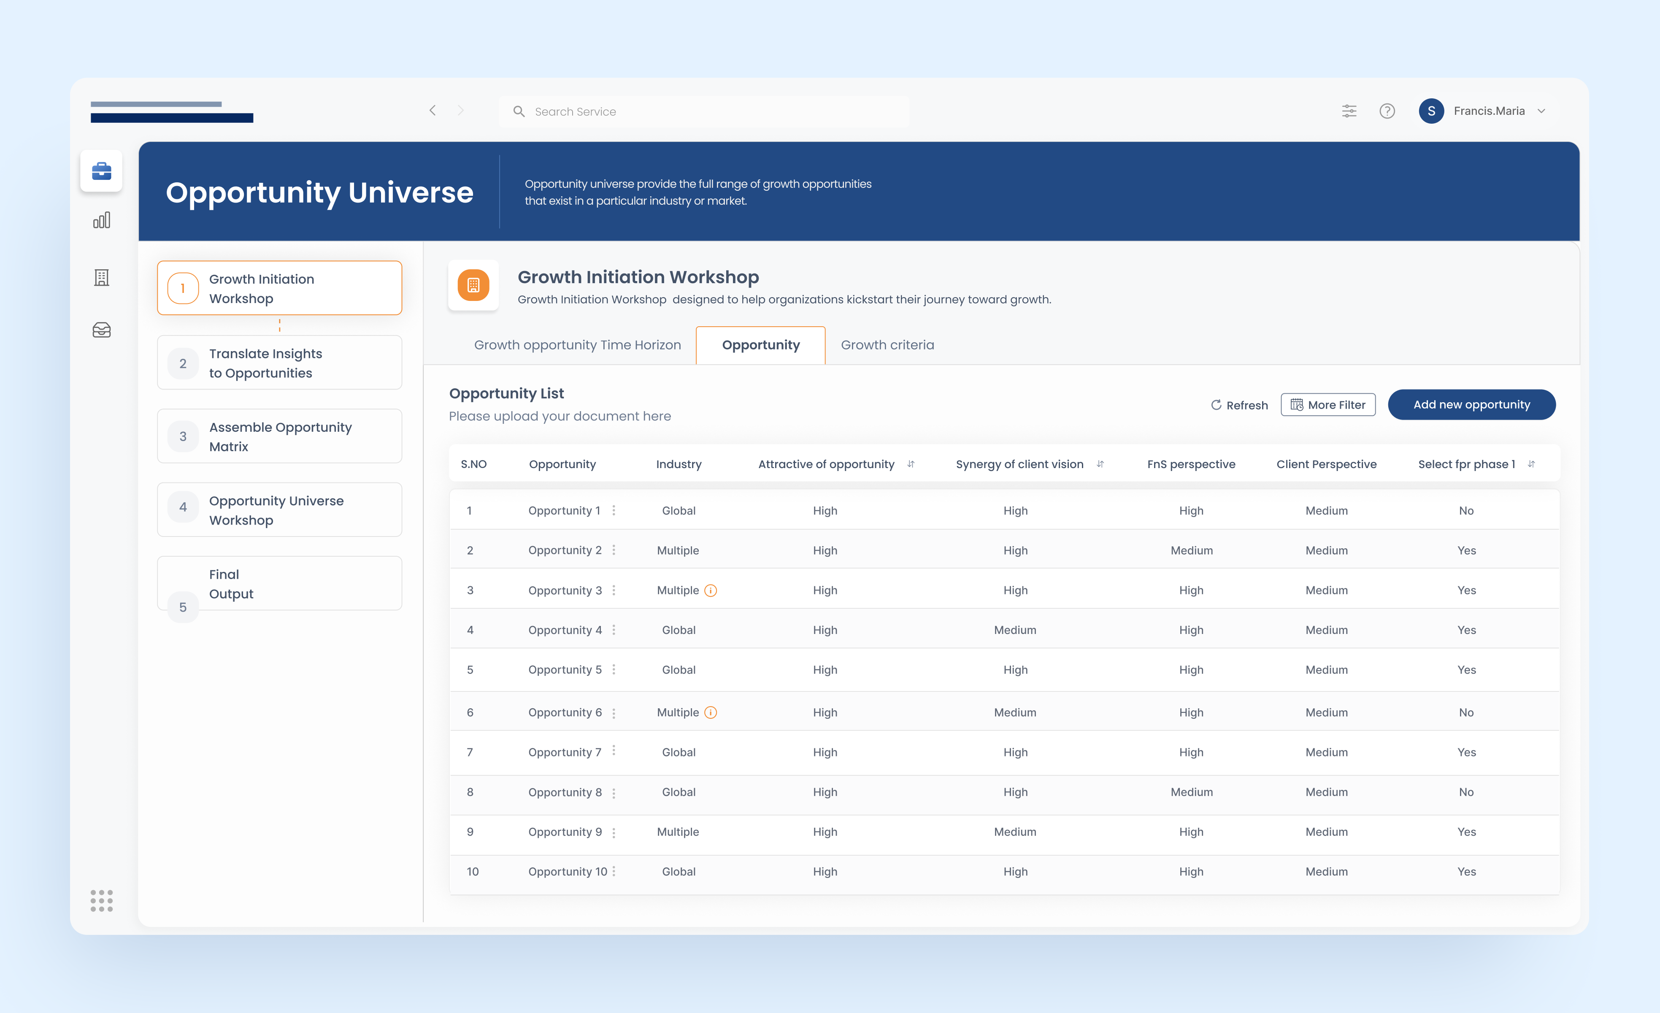The image size is (1660, 1013).
Task: Open the settings sliders icon
Action: pyautogui.click(x=1349, y=111)
